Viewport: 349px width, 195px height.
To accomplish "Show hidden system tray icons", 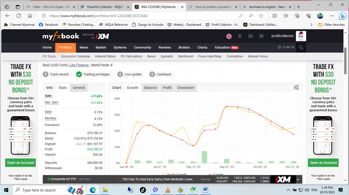I will 288,190.
